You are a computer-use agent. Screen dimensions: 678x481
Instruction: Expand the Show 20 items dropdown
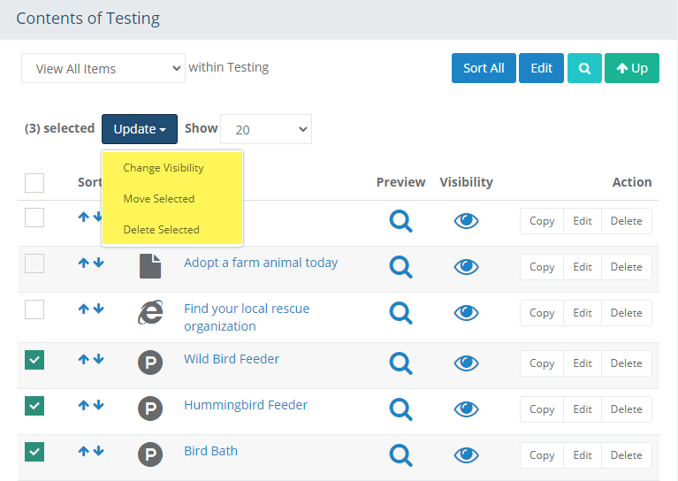(x=265, y=129)
